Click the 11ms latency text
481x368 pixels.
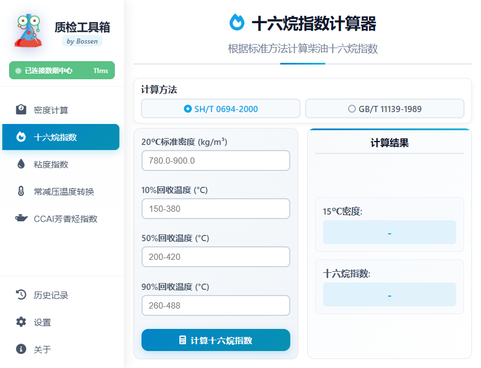click(101, 71)
